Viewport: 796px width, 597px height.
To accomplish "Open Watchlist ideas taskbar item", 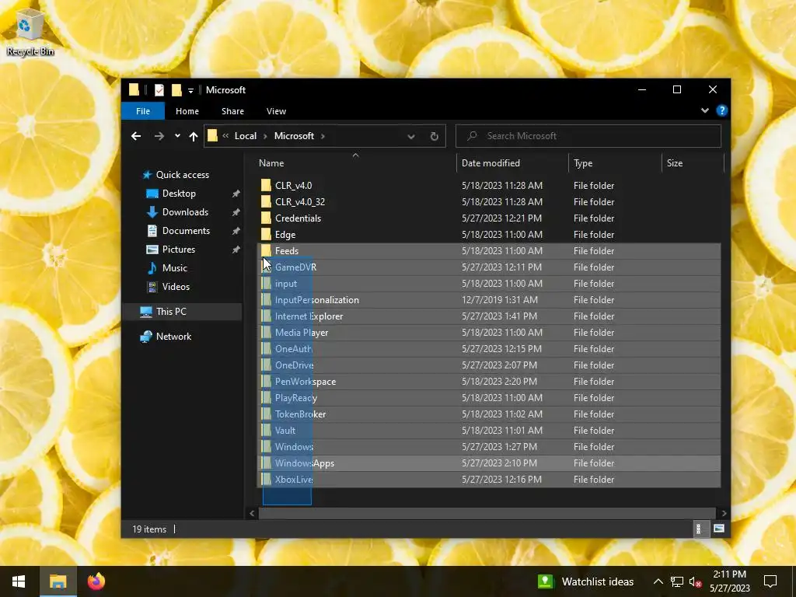I will 586,581.
